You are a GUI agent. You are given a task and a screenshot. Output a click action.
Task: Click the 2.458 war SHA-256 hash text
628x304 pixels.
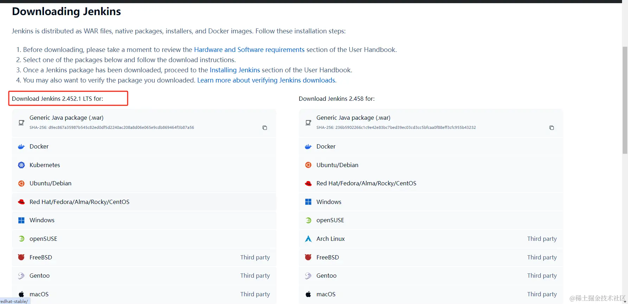pos(396,128)
